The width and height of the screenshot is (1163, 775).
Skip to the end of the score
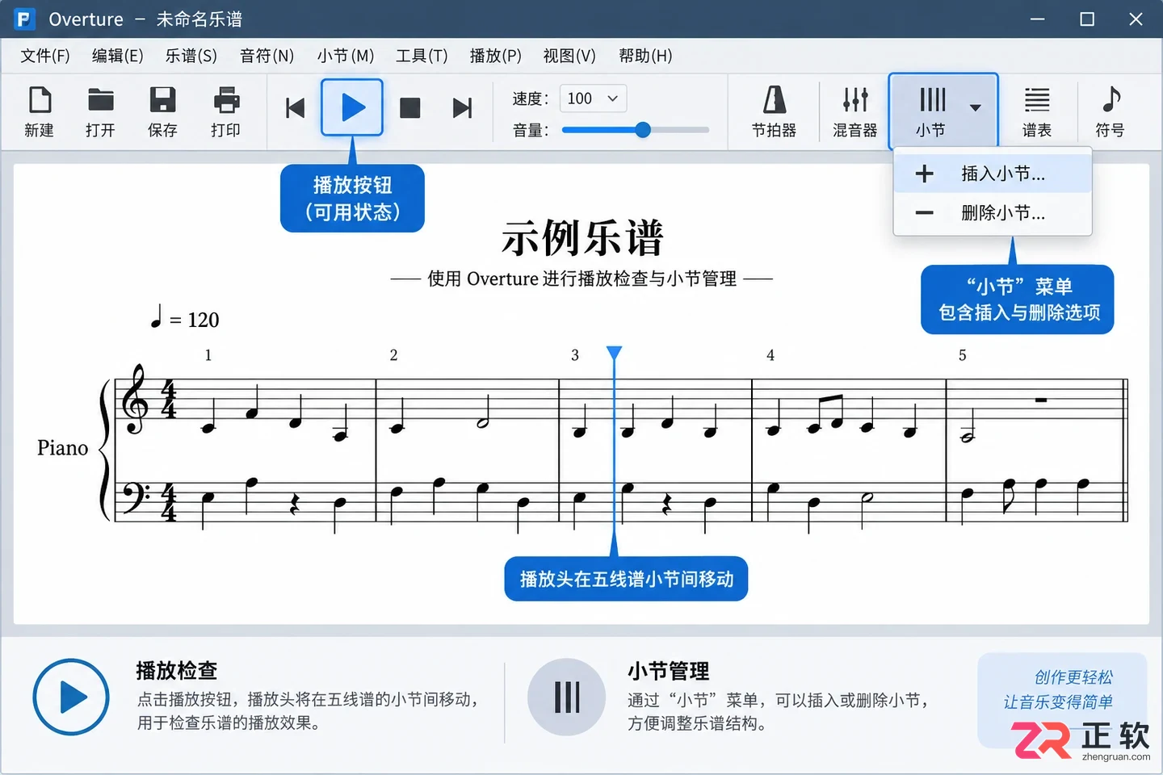462,108
